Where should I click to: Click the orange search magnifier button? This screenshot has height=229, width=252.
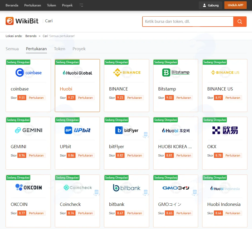[240, 21]
